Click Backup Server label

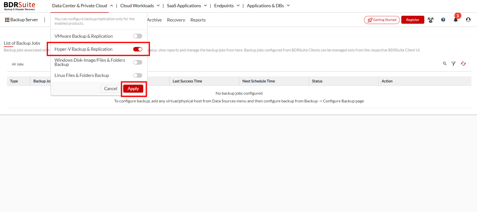[24, 20]
